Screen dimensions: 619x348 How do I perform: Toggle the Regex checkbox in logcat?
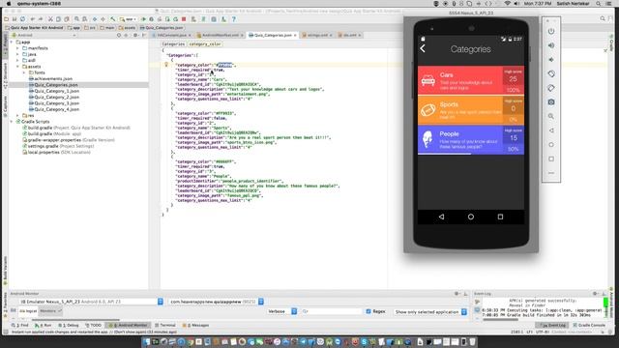pos(368,311)
